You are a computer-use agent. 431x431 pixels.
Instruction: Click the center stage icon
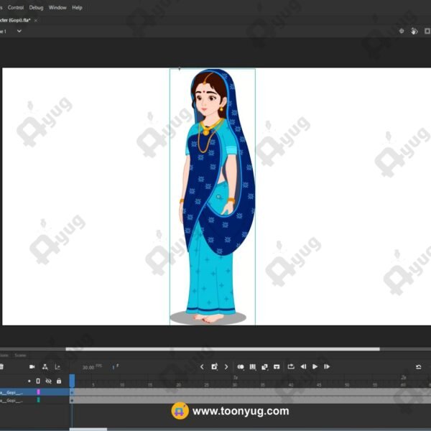pos(402,31)
